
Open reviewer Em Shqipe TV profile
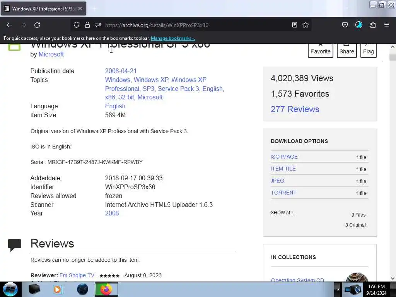click(77, 275)
